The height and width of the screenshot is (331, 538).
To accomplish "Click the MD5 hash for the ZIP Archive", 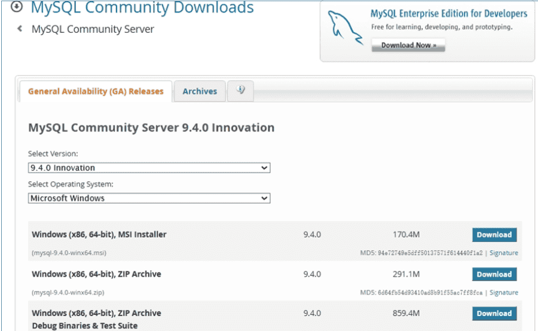I will (430, 293).
